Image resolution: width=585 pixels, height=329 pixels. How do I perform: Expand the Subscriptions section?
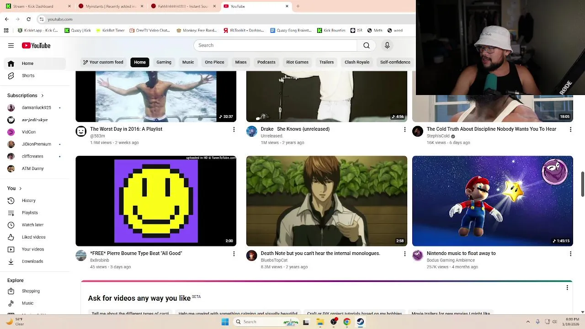(x=26, y=96)
